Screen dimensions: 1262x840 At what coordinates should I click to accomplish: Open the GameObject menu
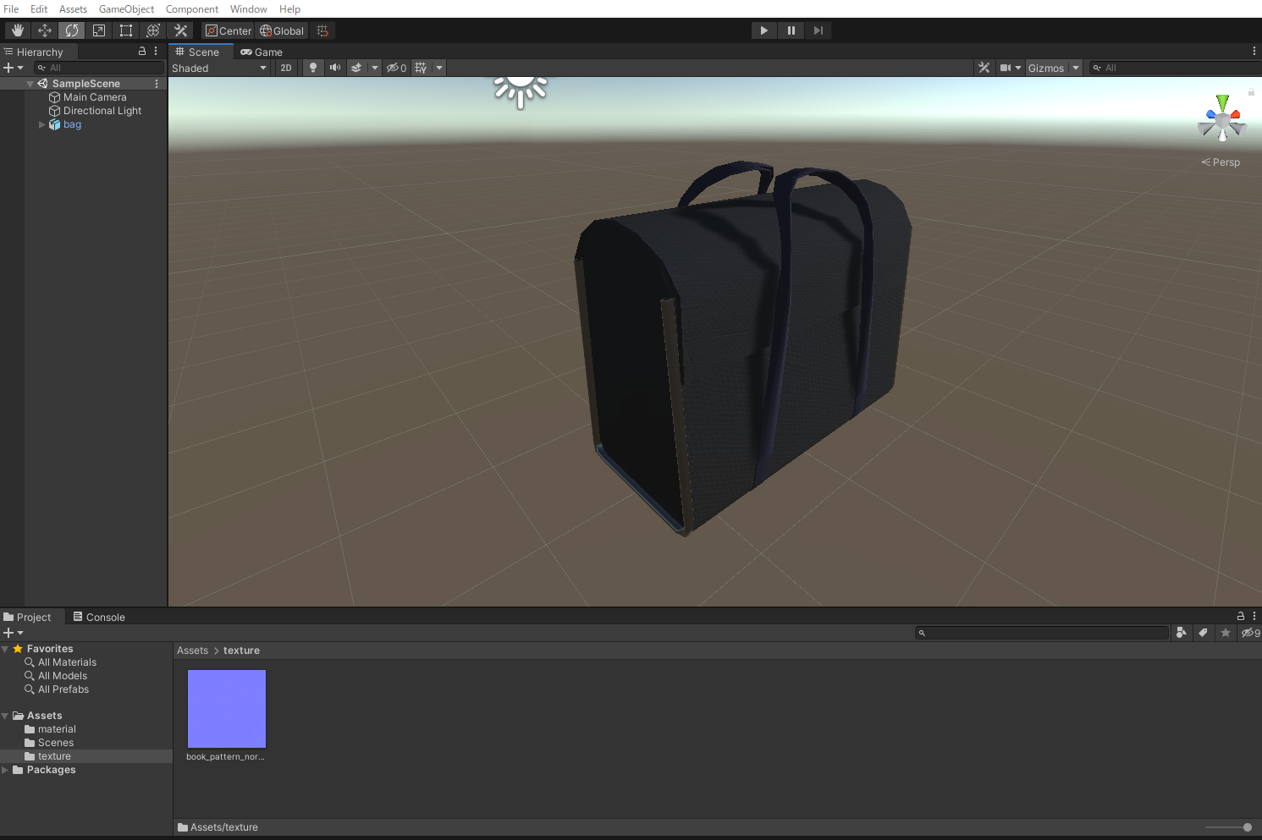coord(126,9)
